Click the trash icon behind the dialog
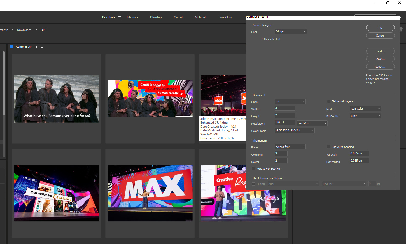This screenshot has height=244, width=406. 401,30
